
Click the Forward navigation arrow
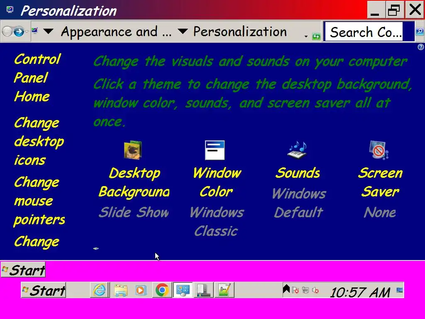19,32
